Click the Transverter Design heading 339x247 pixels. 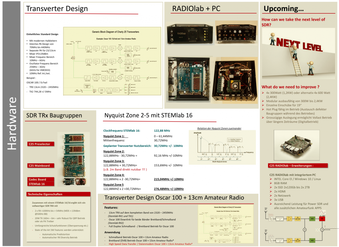[x=57, y=9]
